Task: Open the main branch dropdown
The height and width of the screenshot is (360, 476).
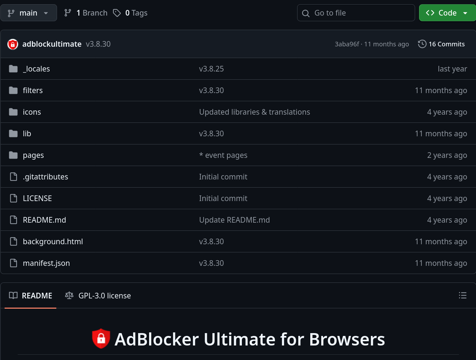Action: 28,13
